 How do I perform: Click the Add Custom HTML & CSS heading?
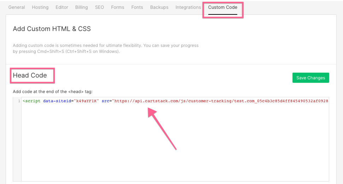[x=52, y=29]
